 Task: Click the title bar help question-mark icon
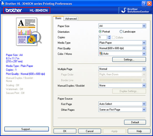coord(144,4)
